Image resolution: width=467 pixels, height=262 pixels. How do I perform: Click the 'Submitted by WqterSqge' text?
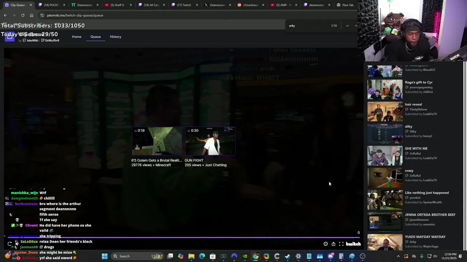pos(422,246)
